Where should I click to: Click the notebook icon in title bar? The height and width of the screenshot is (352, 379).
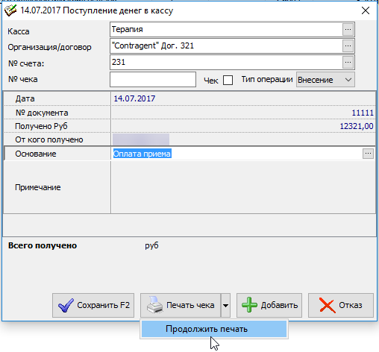[10, 10]
